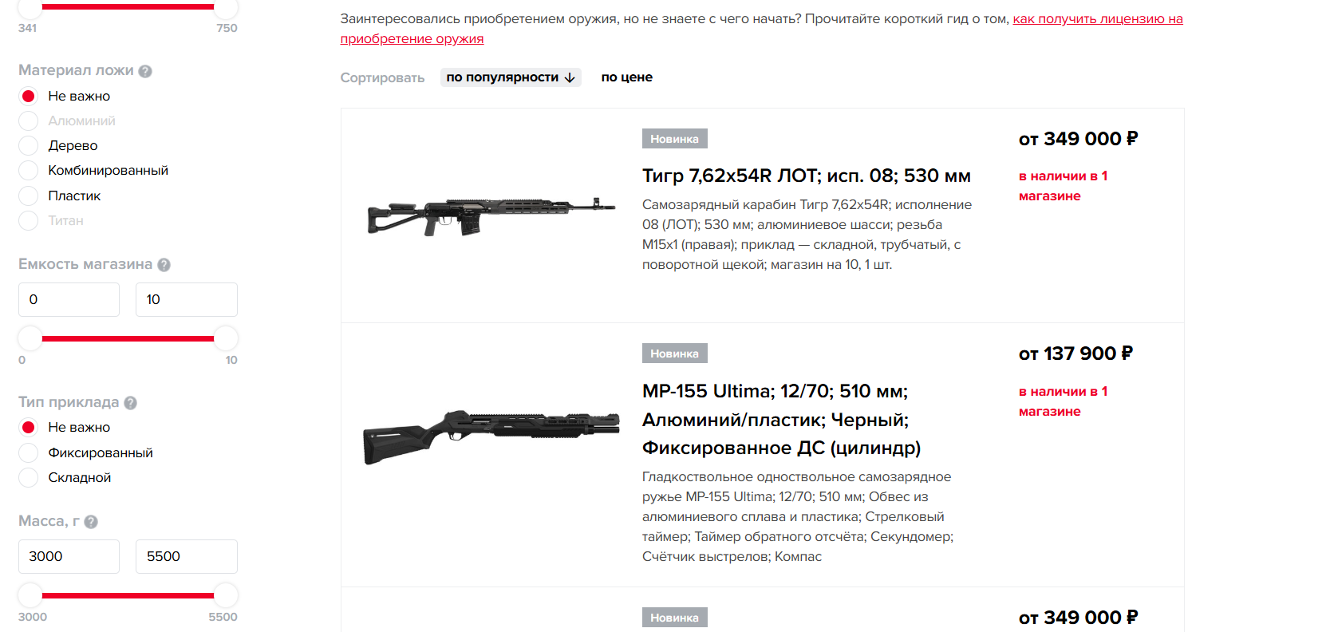Sort by по популярности
The image size is (1330, 632).
510,77
